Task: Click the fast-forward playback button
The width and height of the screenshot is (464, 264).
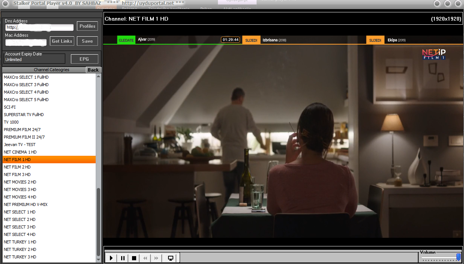Action: 156,258
